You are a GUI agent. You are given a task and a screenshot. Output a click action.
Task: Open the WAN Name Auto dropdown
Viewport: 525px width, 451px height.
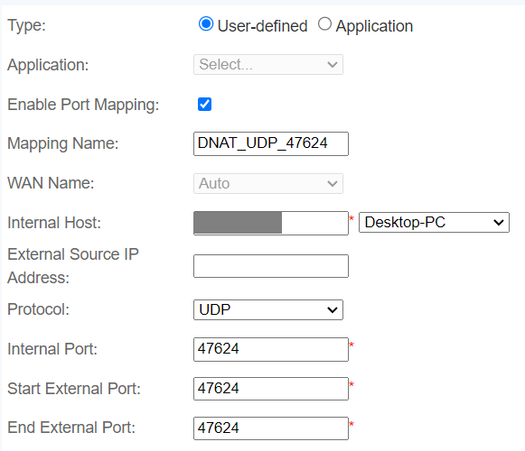tap(268, 183)
